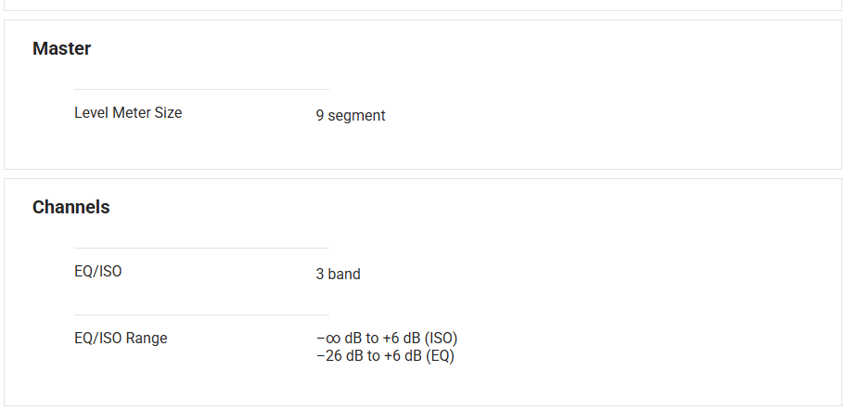This screenshot has height=410, width=846.
Task: Click the EQ/ISO Range label
Action: coord(121,339)
